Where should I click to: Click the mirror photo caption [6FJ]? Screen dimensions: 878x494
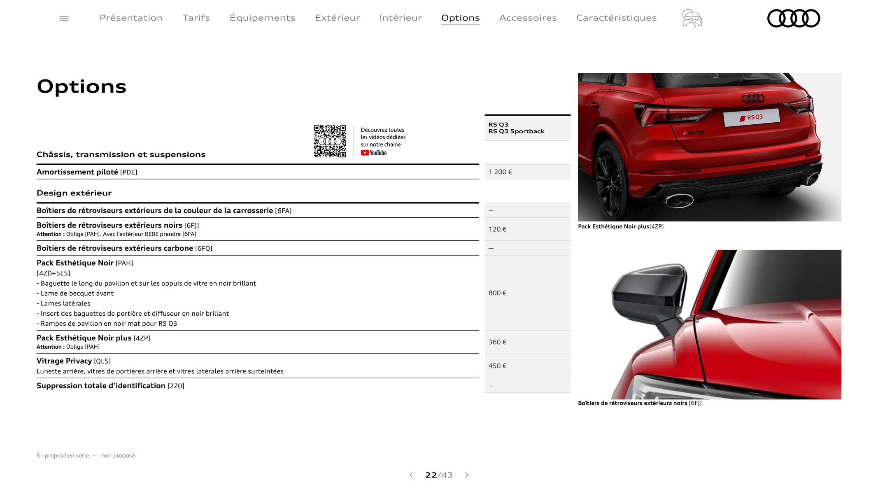pos(640,403)
